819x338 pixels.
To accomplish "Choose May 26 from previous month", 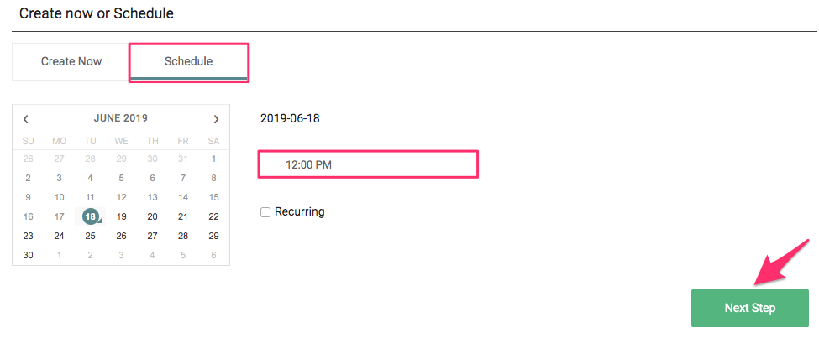I will pyautogui.click(x=29, y=159).
